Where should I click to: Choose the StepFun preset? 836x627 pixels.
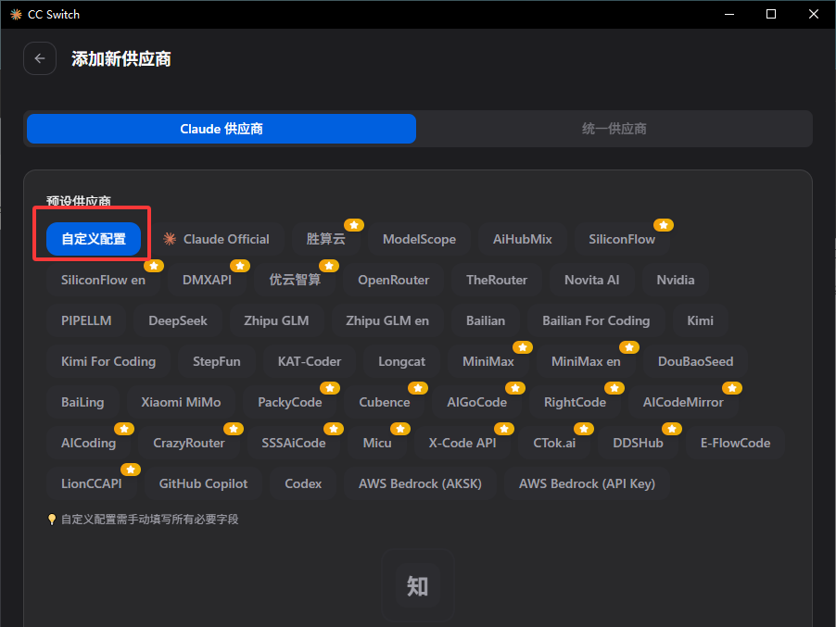(217, 361)
